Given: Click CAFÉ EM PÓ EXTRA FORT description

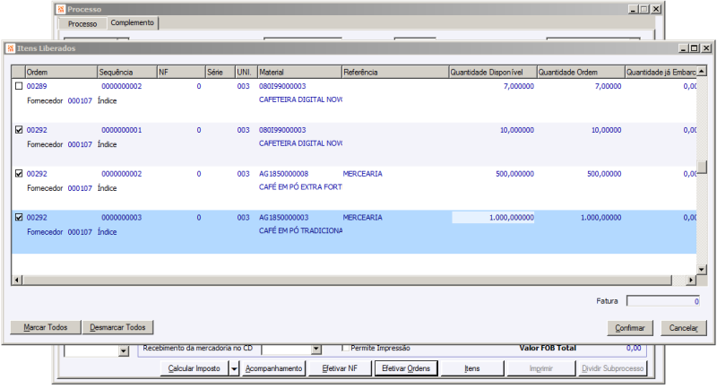Looking at the screenshot, I should (x=300, y=187).
